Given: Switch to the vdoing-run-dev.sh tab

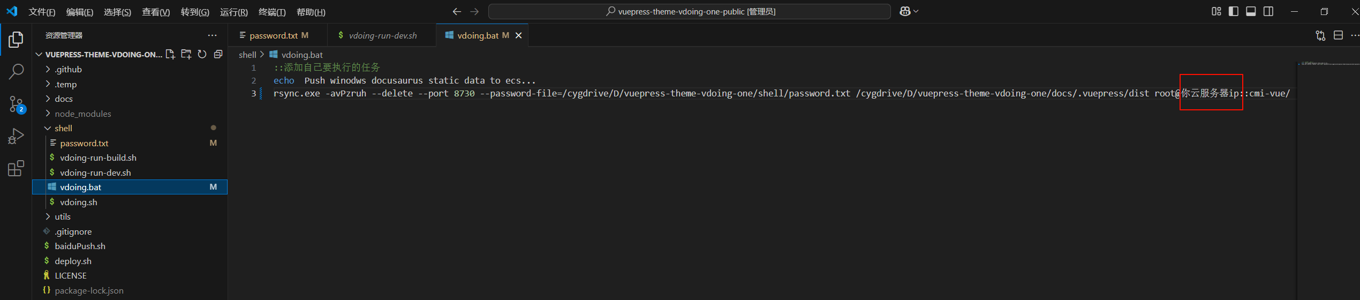Looking at the screenshot, I should tap(382, 35).
